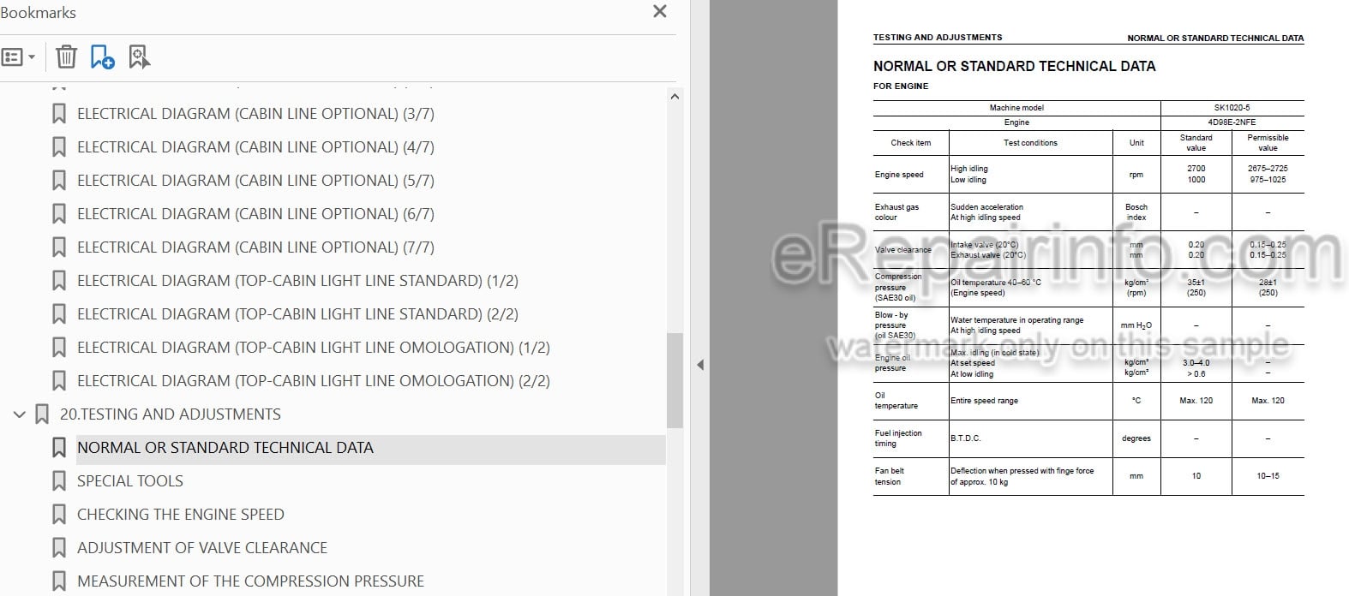Open ELECTRICAL DIAGRAM (CABIN LINE OPTIONAL) (7/7)

(255, 247)
